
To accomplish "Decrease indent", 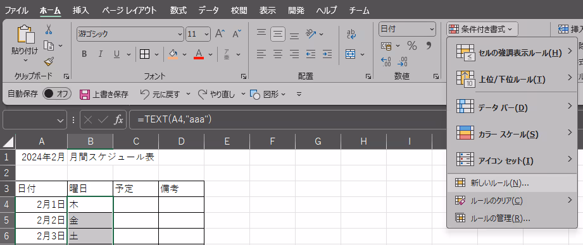I will [x=310, y=54].
